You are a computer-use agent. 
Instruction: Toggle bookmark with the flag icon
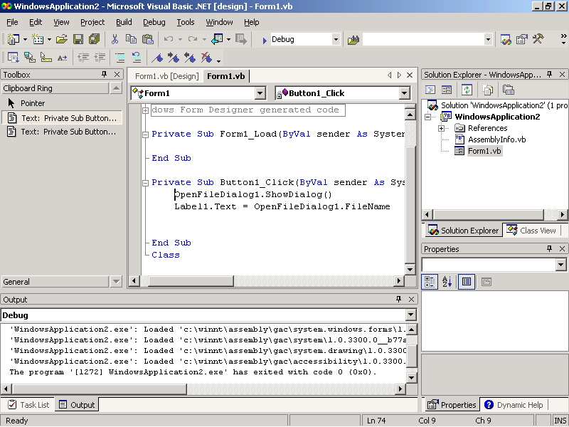pos(157,58)
